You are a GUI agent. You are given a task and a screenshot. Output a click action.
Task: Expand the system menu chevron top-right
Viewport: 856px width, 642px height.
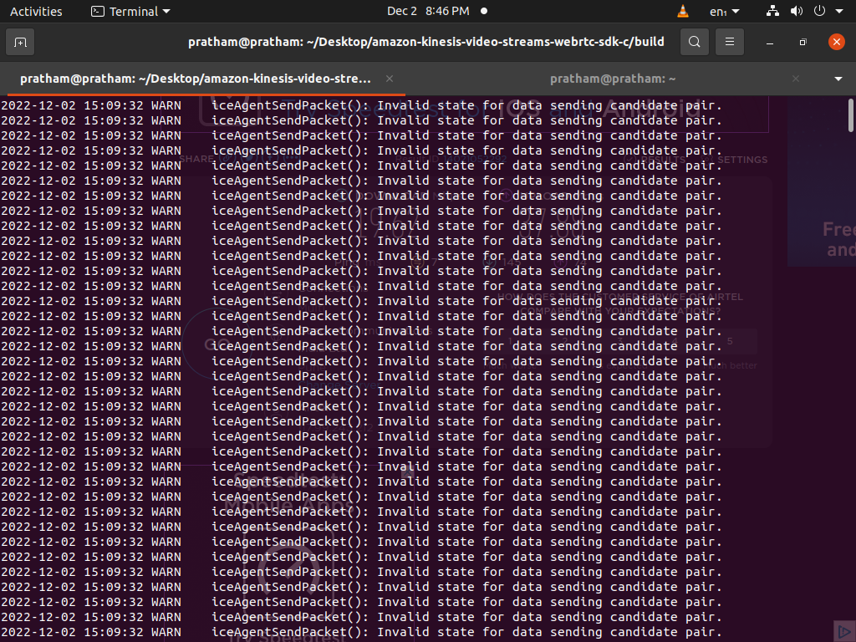click(837, 11)
